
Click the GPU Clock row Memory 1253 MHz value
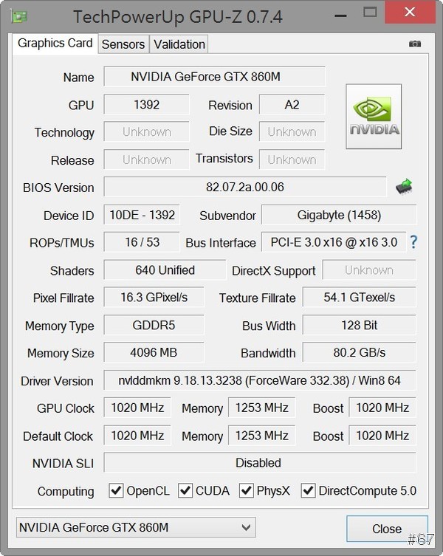[262, 408]
